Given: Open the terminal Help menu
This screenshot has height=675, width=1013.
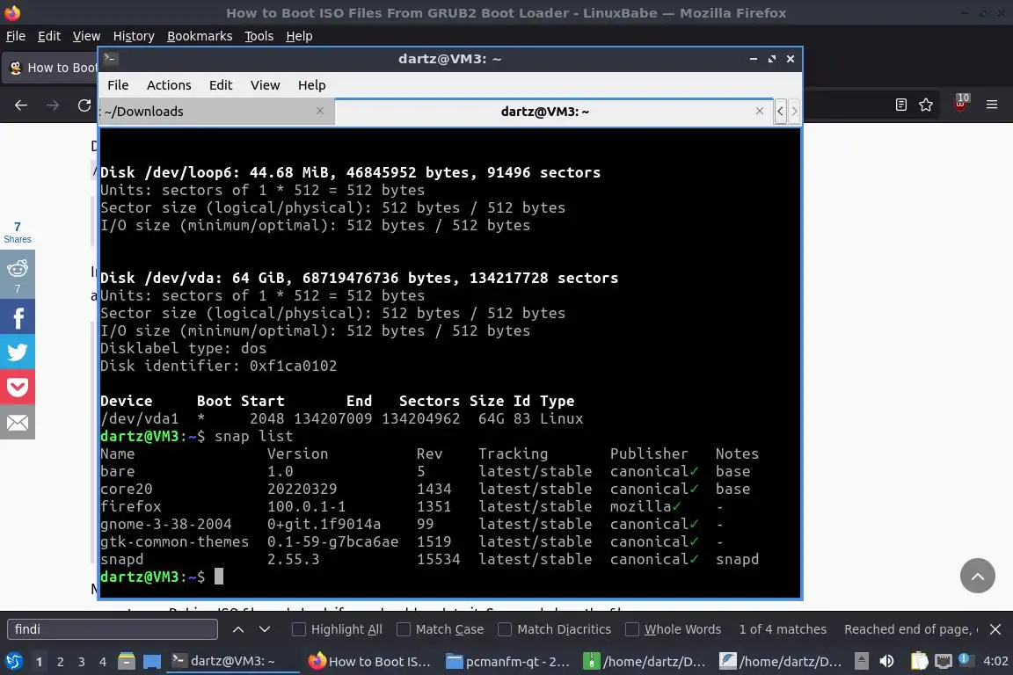Looking at the screenshot, I should pos(311,85).
